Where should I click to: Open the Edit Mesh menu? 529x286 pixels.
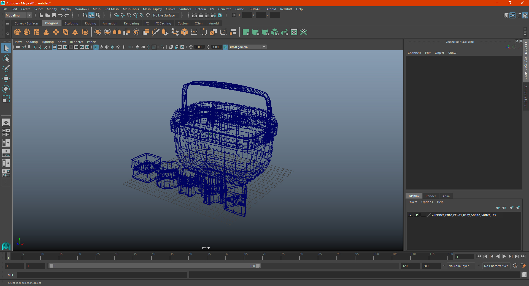point(112,9)
